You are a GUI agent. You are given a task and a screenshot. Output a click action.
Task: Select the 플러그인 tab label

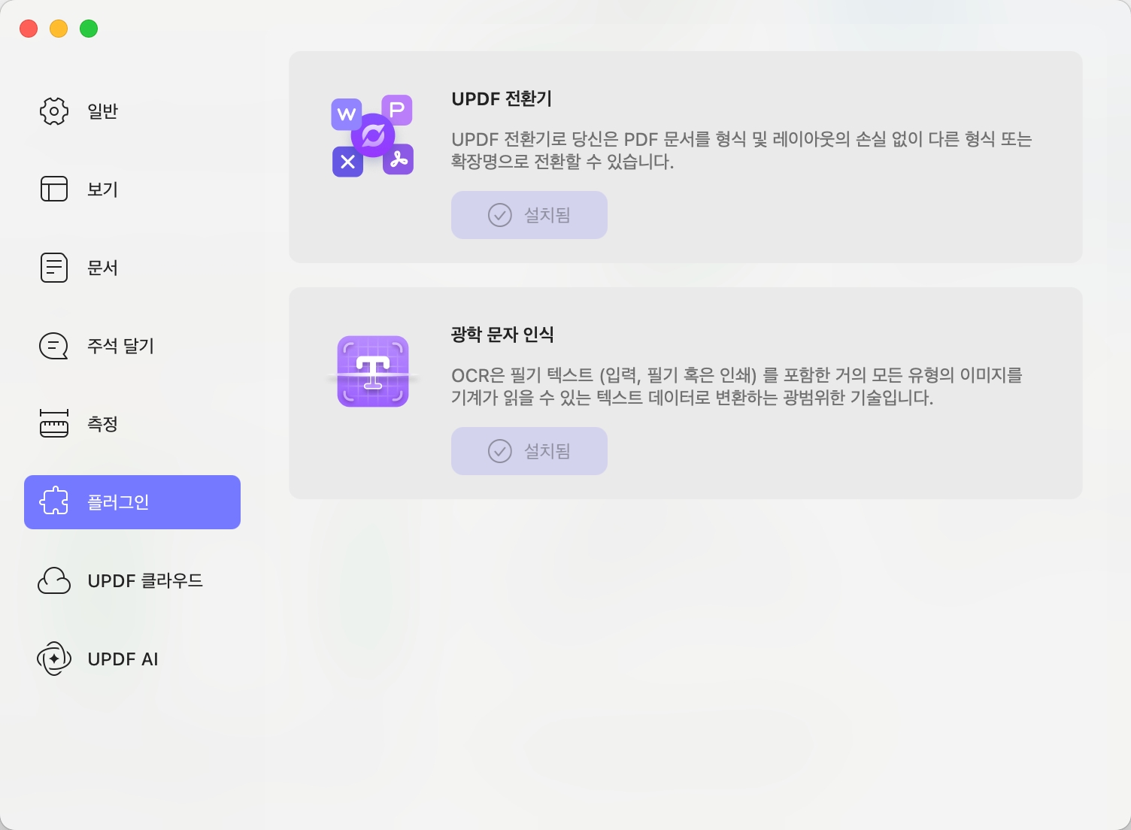click(118, 502)
